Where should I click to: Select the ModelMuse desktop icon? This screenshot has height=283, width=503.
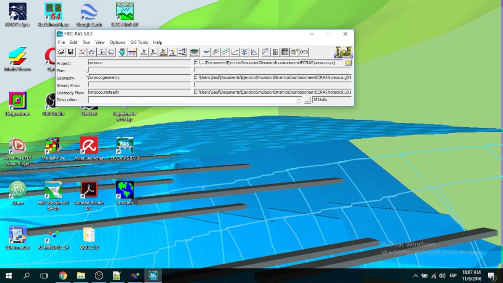click(53, 149)
